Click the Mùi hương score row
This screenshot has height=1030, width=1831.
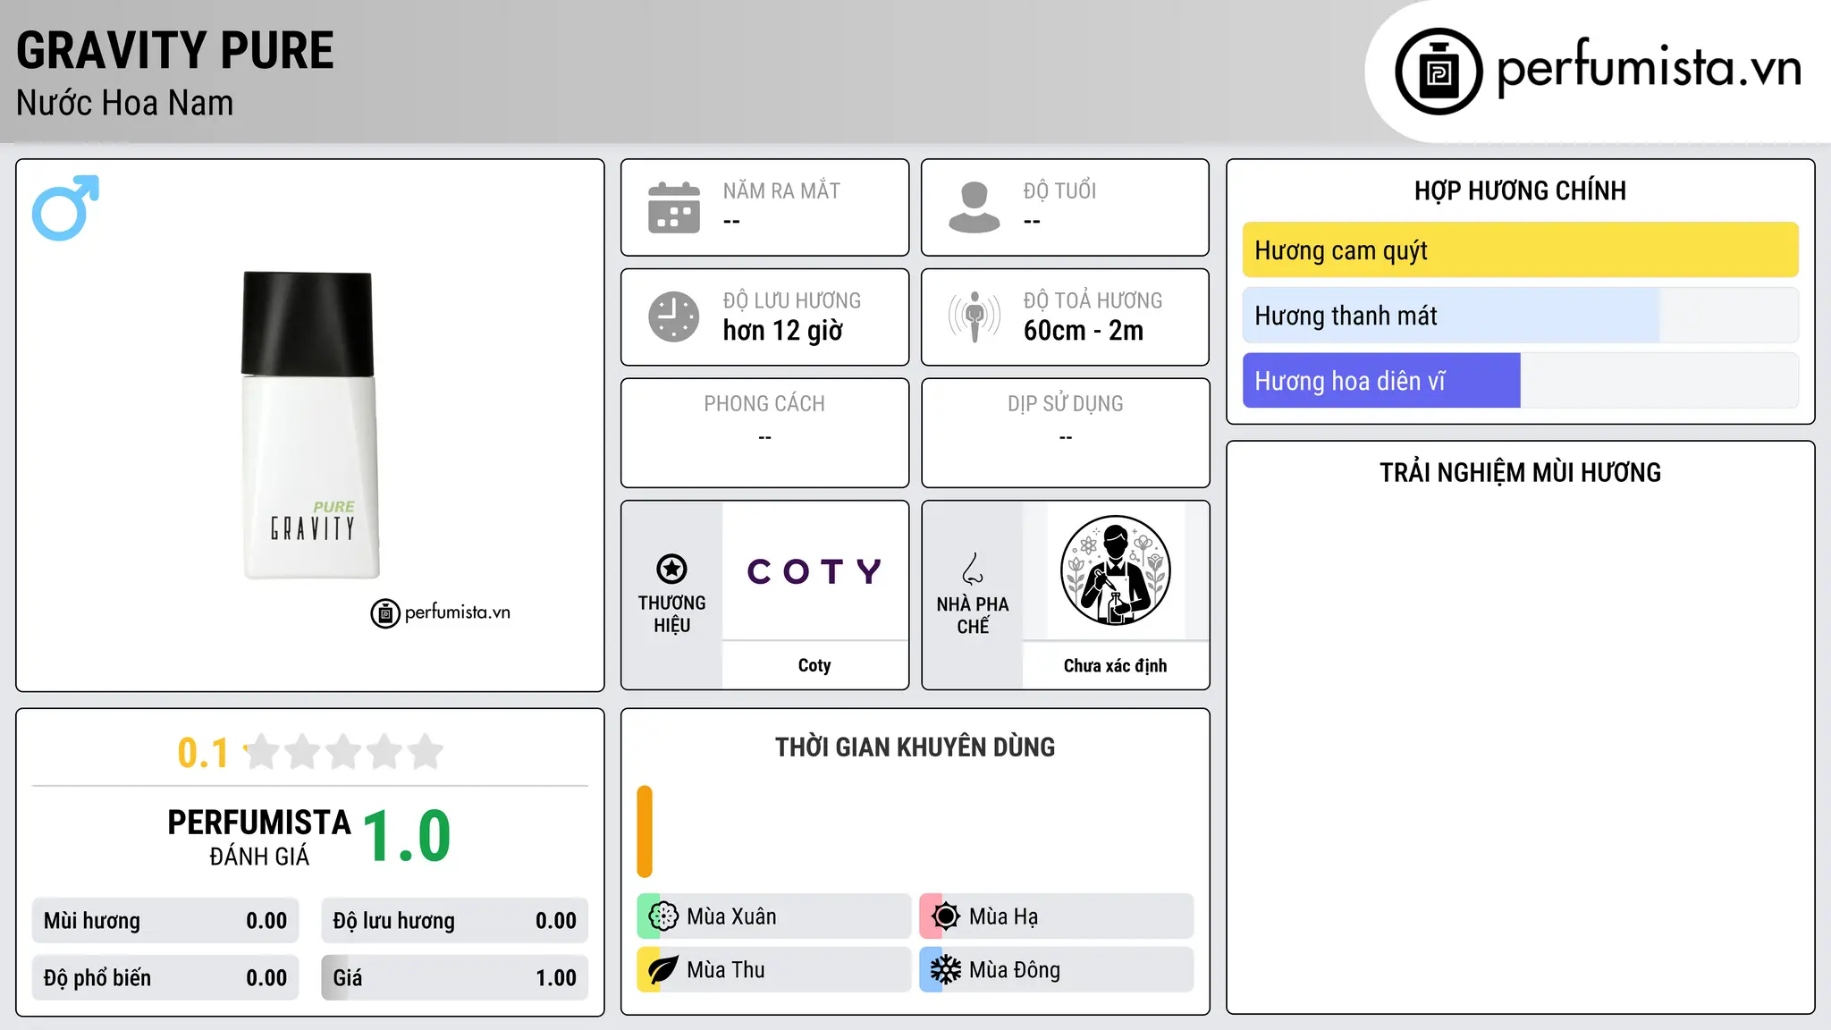pyautogui.click(x=165, y=921)
